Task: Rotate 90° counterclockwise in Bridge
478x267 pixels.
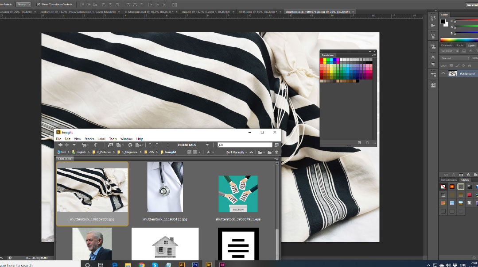Action: 150,145
